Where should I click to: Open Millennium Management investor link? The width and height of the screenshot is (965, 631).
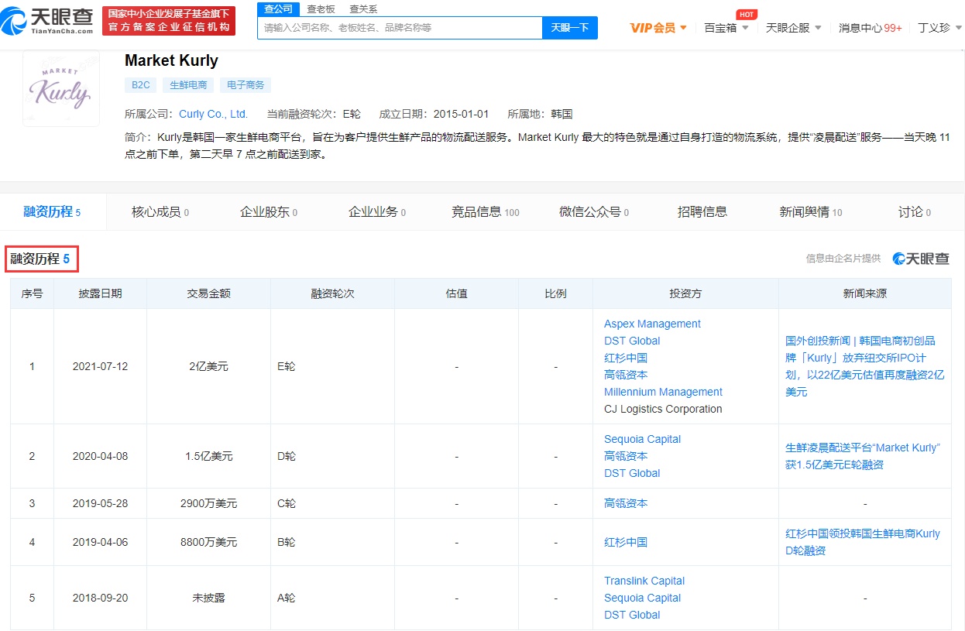[x=663, y=392]
